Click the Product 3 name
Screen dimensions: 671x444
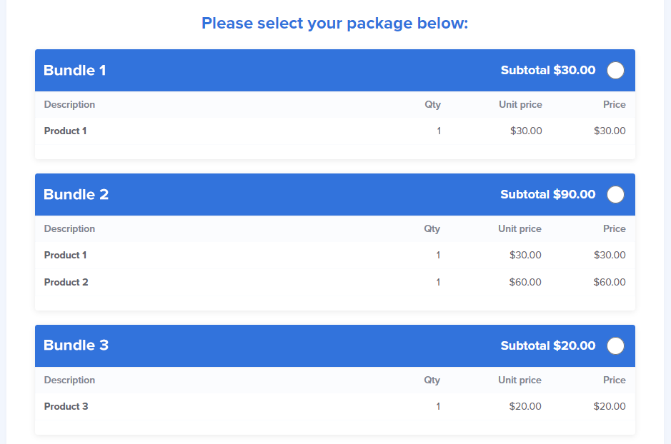[x=66, y=406]
